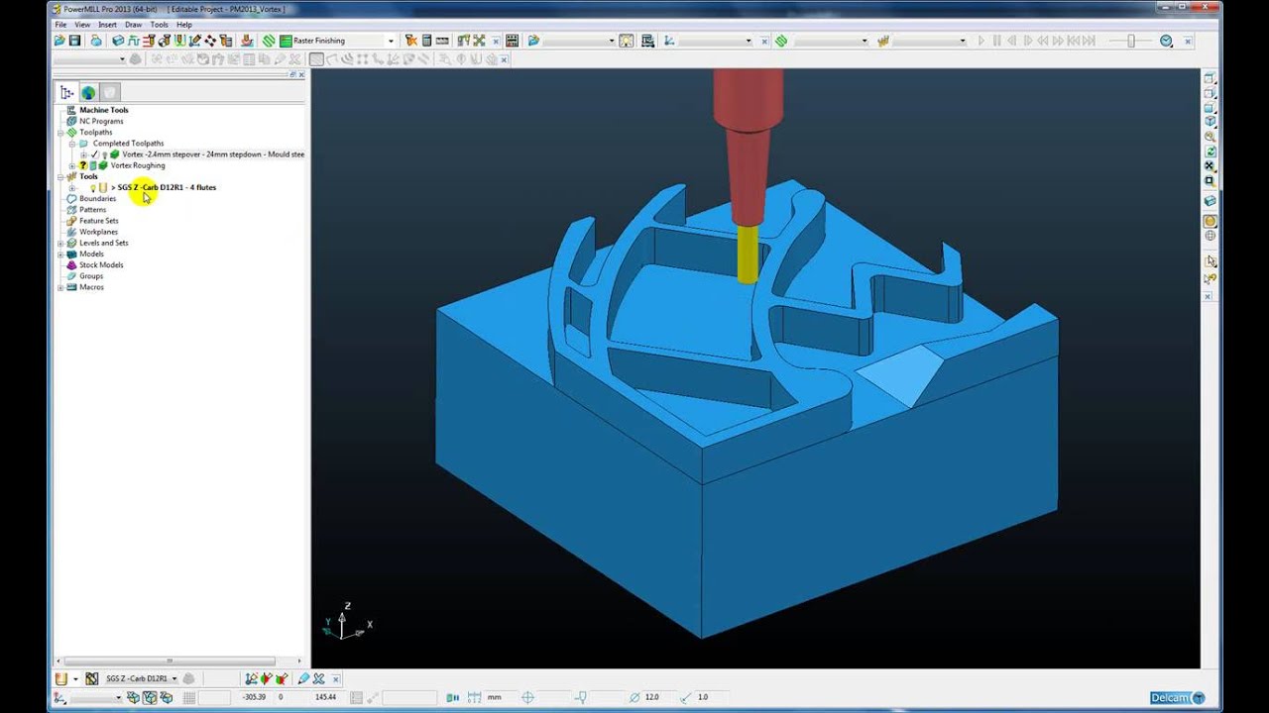
Task: Save the project with the floppy disk icon
Action: tap(74, 41)
